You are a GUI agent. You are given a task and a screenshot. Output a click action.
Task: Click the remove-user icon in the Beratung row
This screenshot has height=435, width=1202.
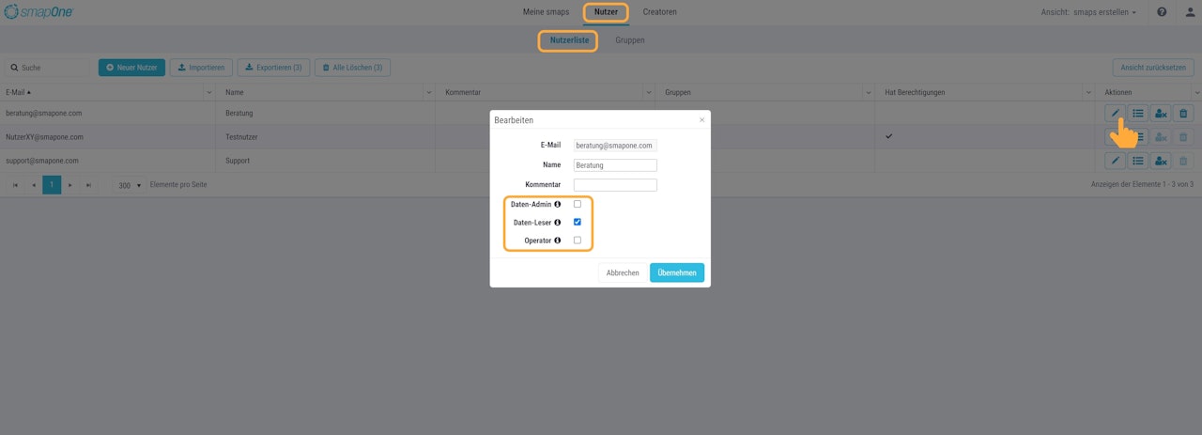(1161, 114)
